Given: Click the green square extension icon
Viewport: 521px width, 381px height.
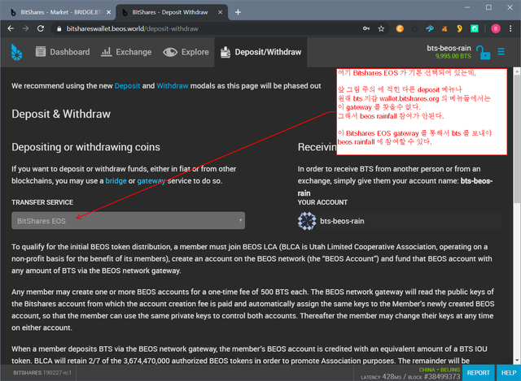Looking at the screenshot, I should click(x=475, y=29).
